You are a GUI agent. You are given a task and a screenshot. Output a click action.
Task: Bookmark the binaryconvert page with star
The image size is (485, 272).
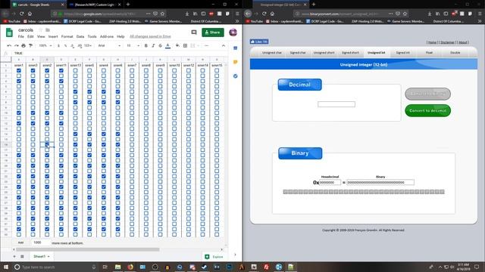coord(405,14)
